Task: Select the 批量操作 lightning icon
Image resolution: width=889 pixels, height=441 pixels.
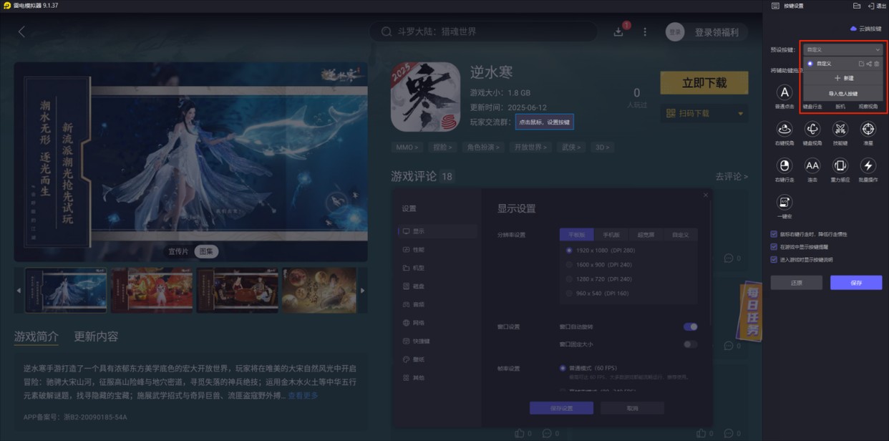Action: coord(868,166)
